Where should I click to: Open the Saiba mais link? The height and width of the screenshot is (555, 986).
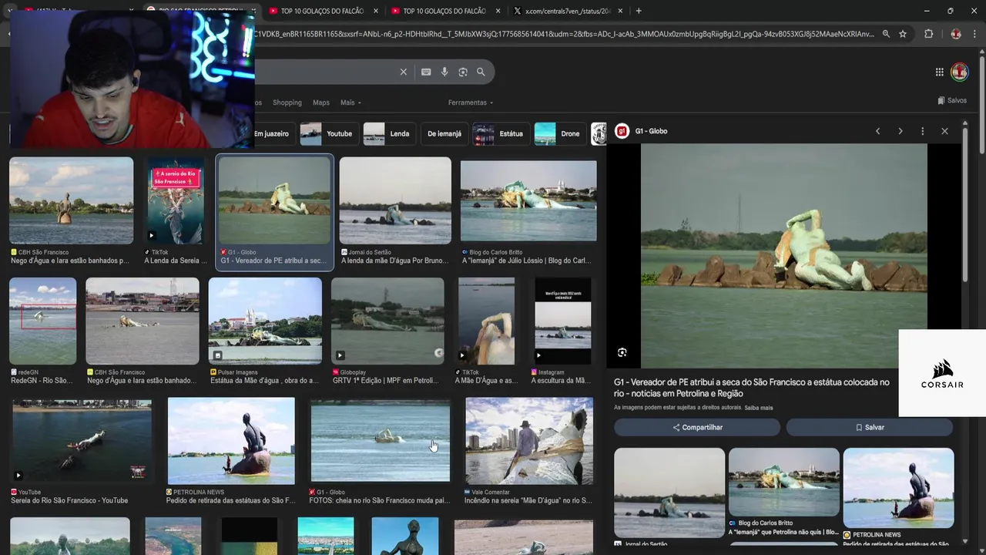point(759,408)
